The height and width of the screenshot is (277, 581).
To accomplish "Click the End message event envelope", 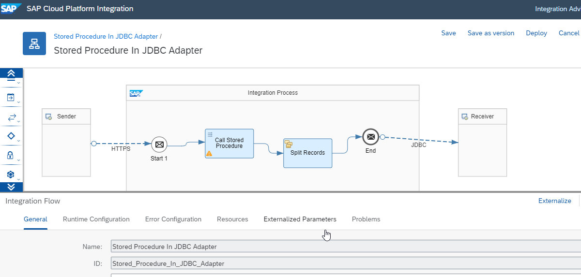I will point(370,137).
